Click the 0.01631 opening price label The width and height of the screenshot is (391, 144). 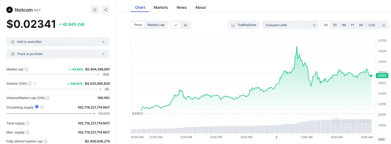(137, 113)
